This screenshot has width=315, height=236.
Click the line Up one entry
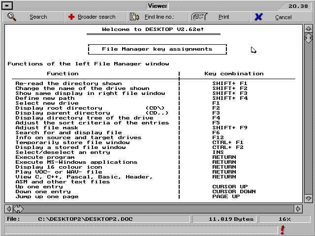tap(39, 187)
